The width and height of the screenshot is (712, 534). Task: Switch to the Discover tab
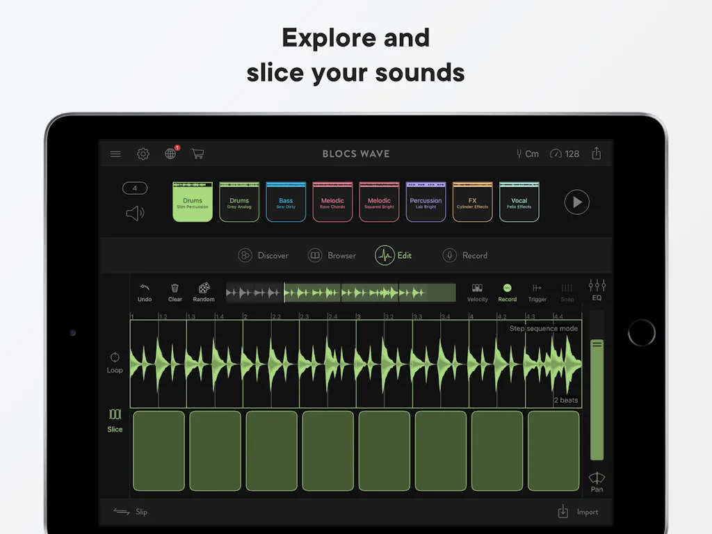coord(264,255)
